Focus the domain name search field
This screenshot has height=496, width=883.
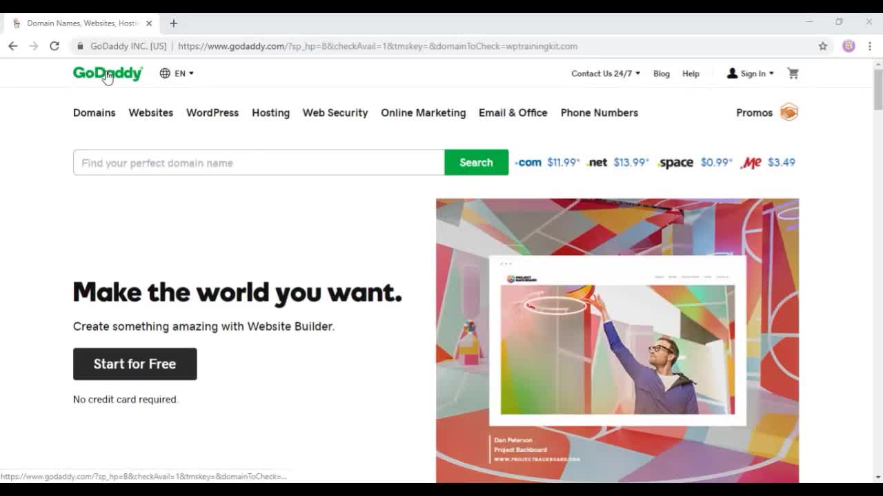tap(259, 163)
